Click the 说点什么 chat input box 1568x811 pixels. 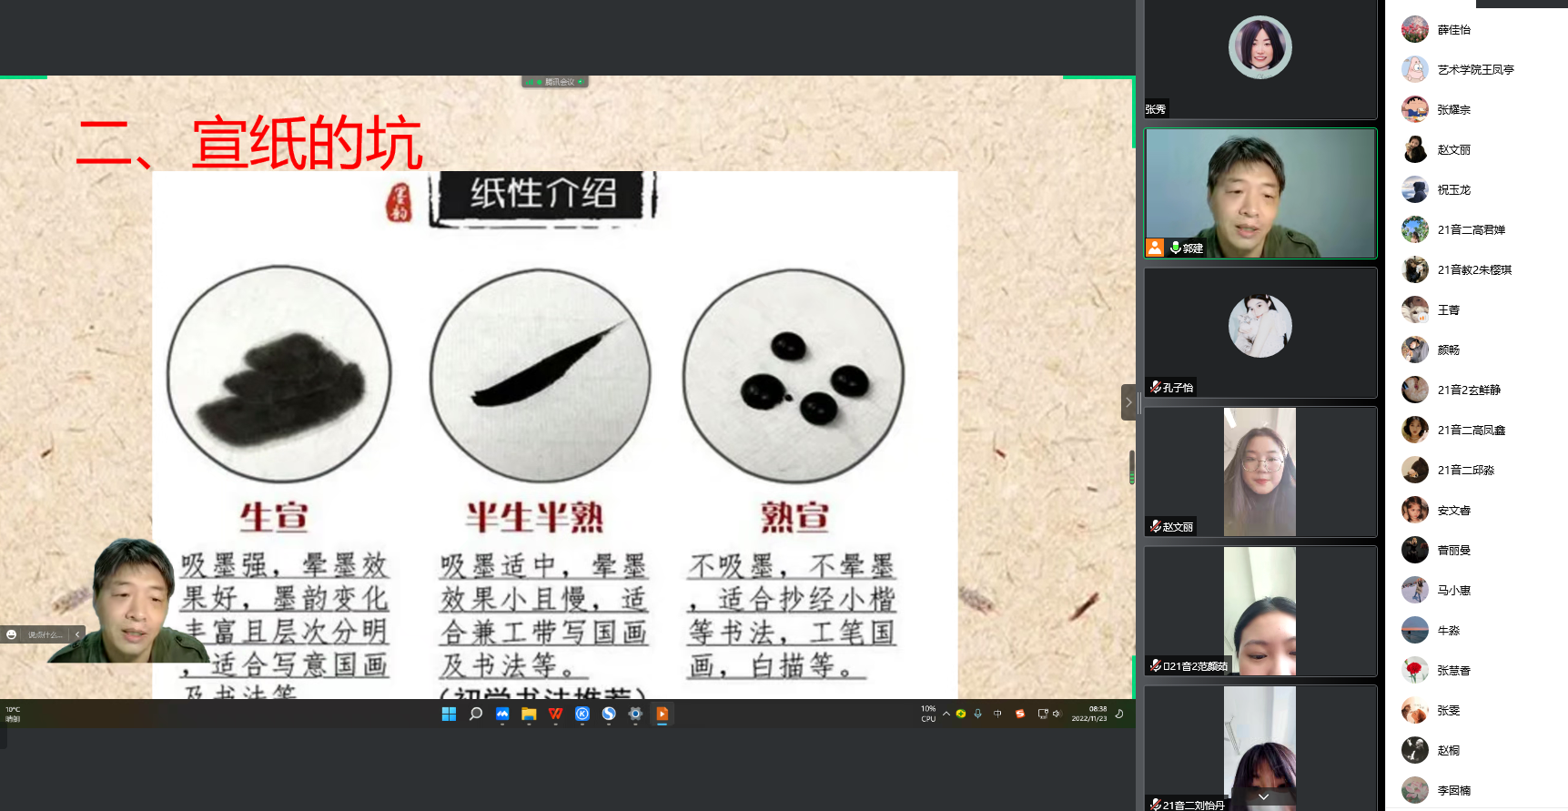(46, 634)
